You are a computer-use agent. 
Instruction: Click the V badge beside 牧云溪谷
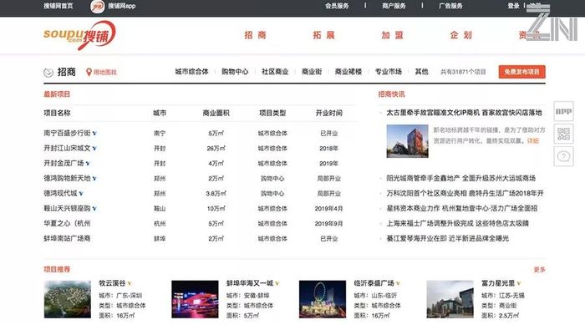[130, 283]
